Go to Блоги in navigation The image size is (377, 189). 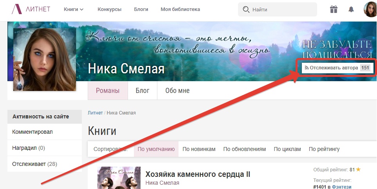[141, 9]
